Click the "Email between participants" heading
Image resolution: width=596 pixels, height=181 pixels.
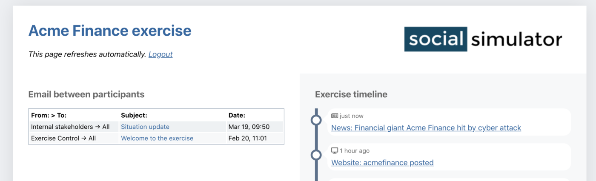[x=86, y=94]
